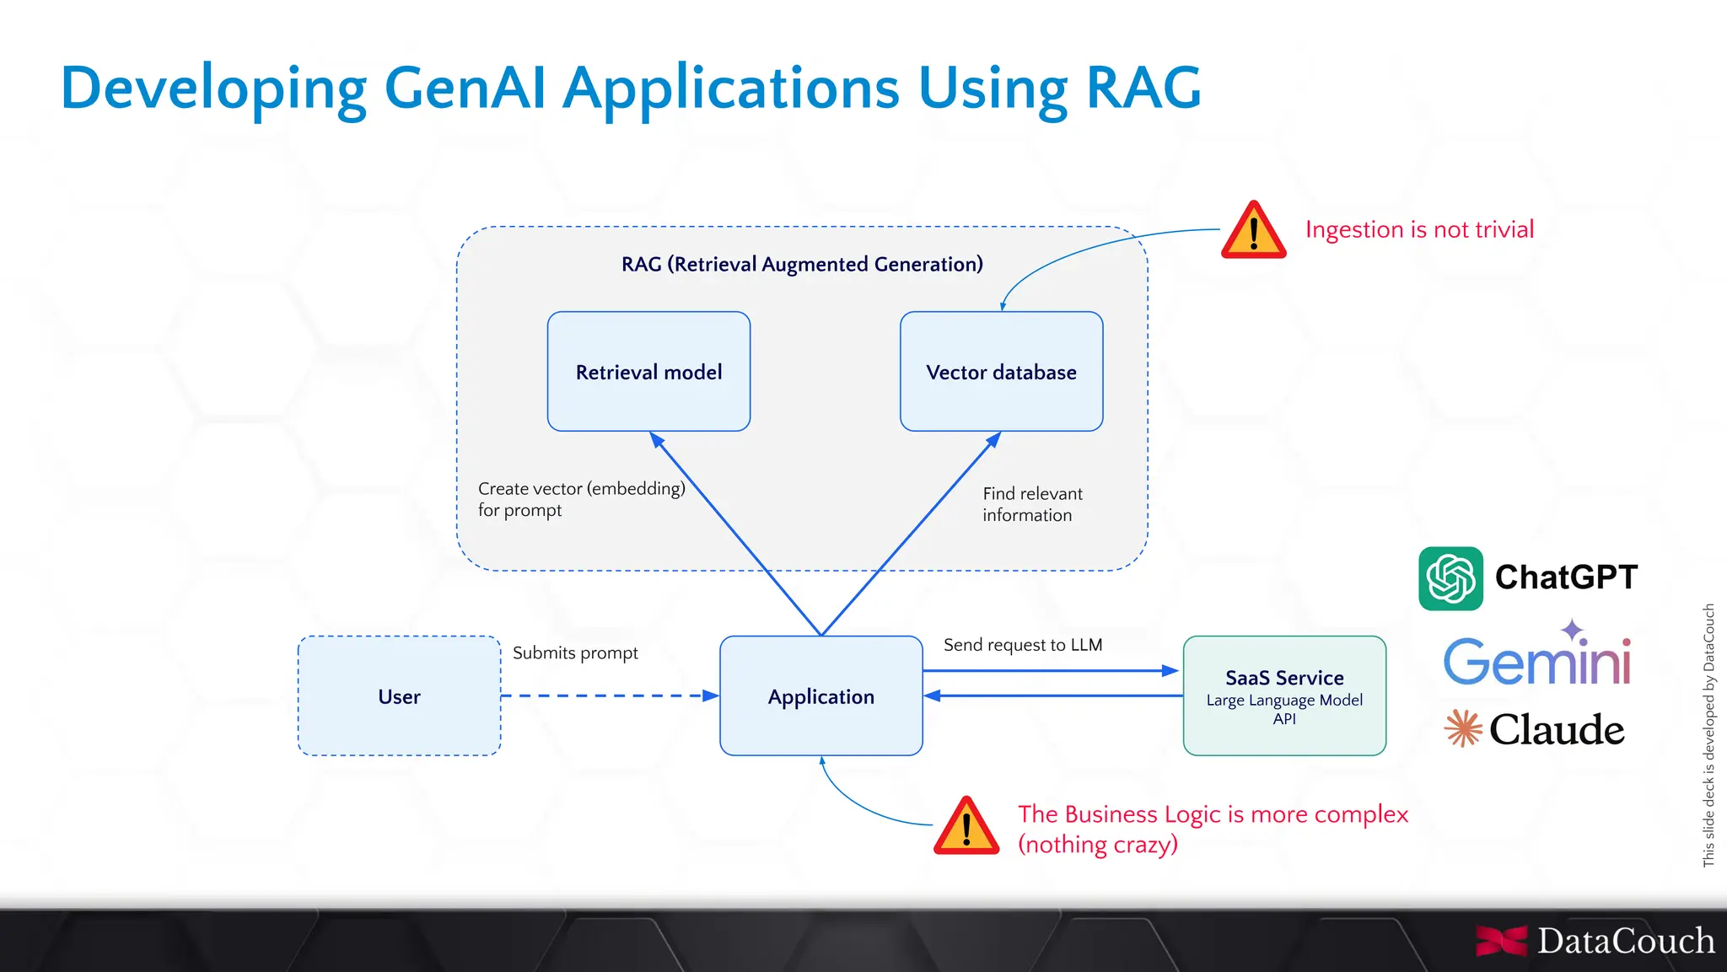Click the RAG Retrieval Augmented Generation heading
The image size is (1727, 972).
pos(802,265)
